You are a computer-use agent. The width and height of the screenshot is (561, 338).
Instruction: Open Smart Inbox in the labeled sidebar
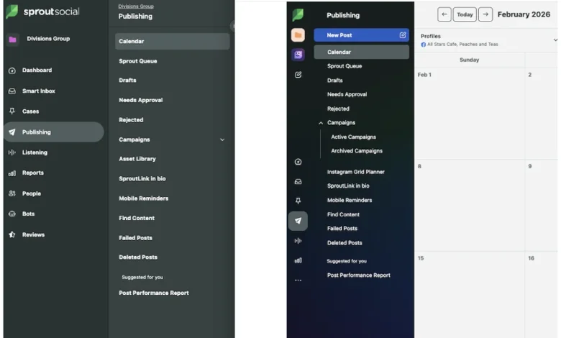[x=38, y=91]
